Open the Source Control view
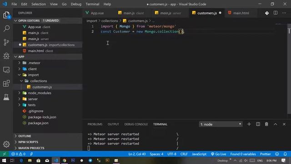The image size is (291, 164). 6,42
